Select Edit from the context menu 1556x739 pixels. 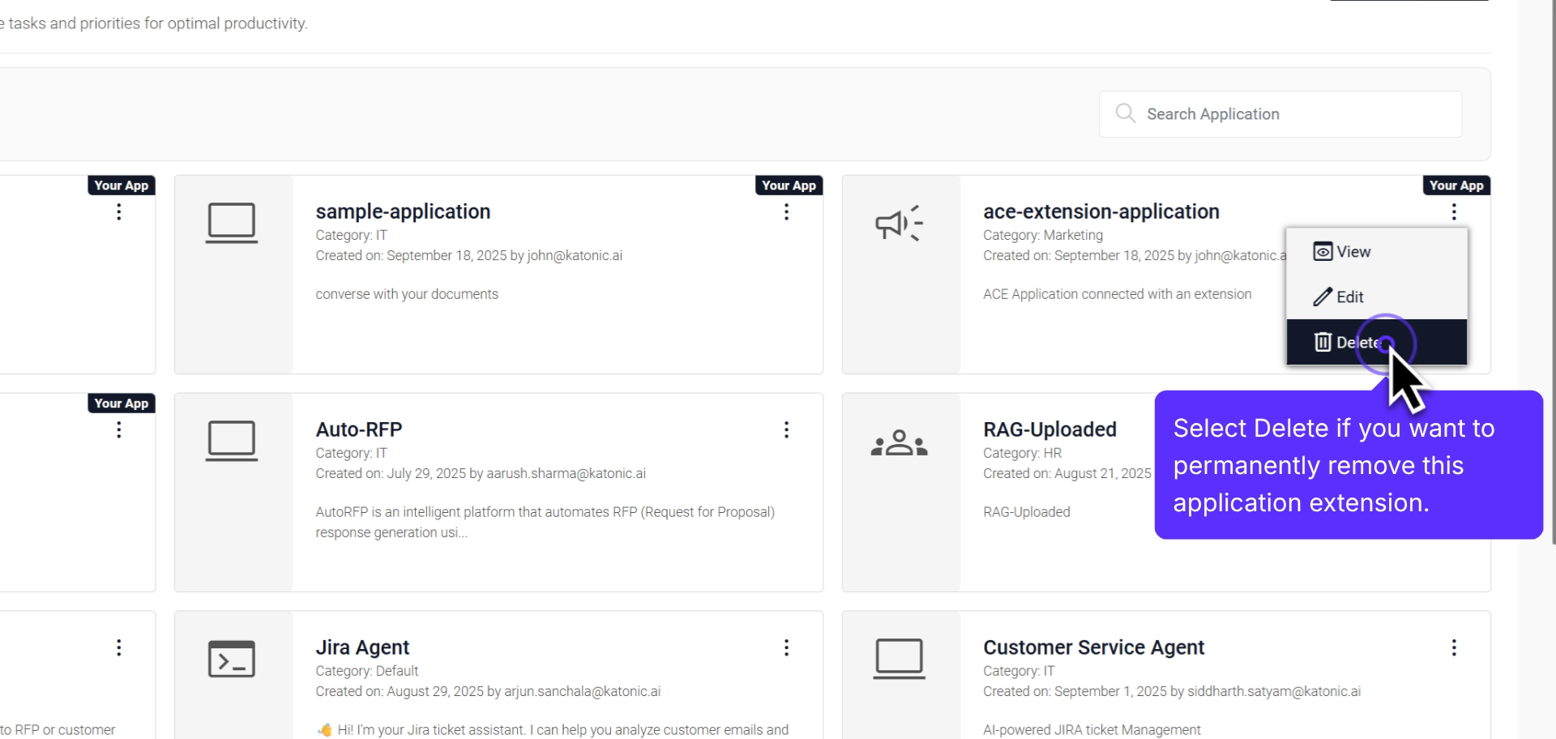[1349, 297]
